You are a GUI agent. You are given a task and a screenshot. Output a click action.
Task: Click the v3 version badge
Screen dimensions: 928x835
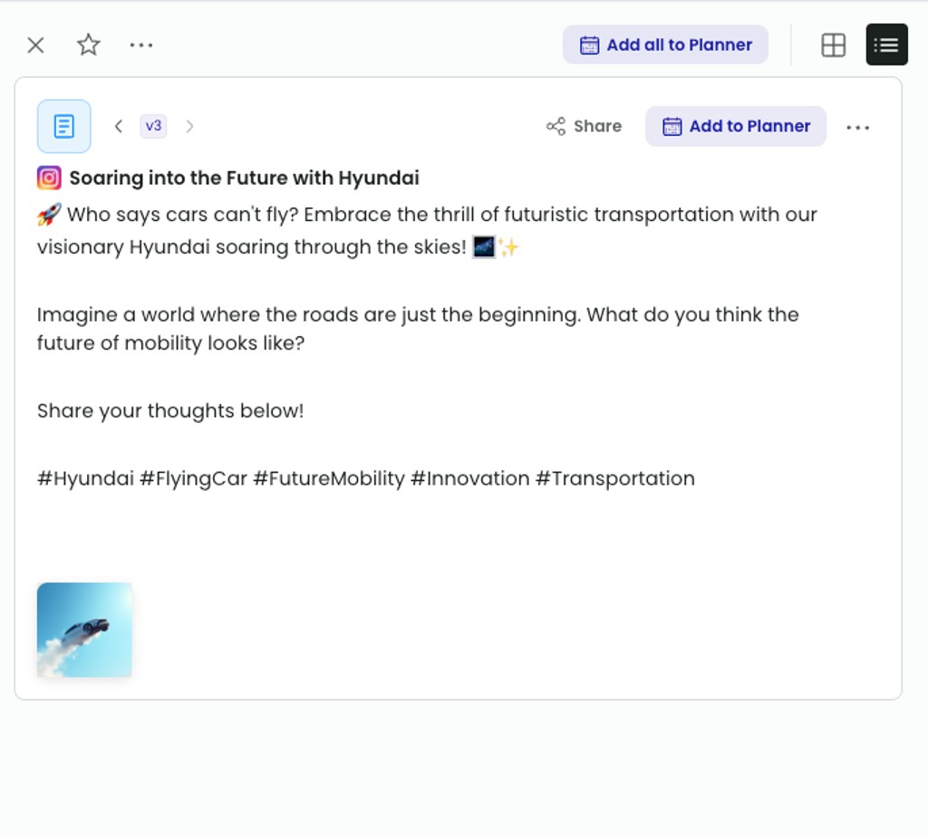153,126
